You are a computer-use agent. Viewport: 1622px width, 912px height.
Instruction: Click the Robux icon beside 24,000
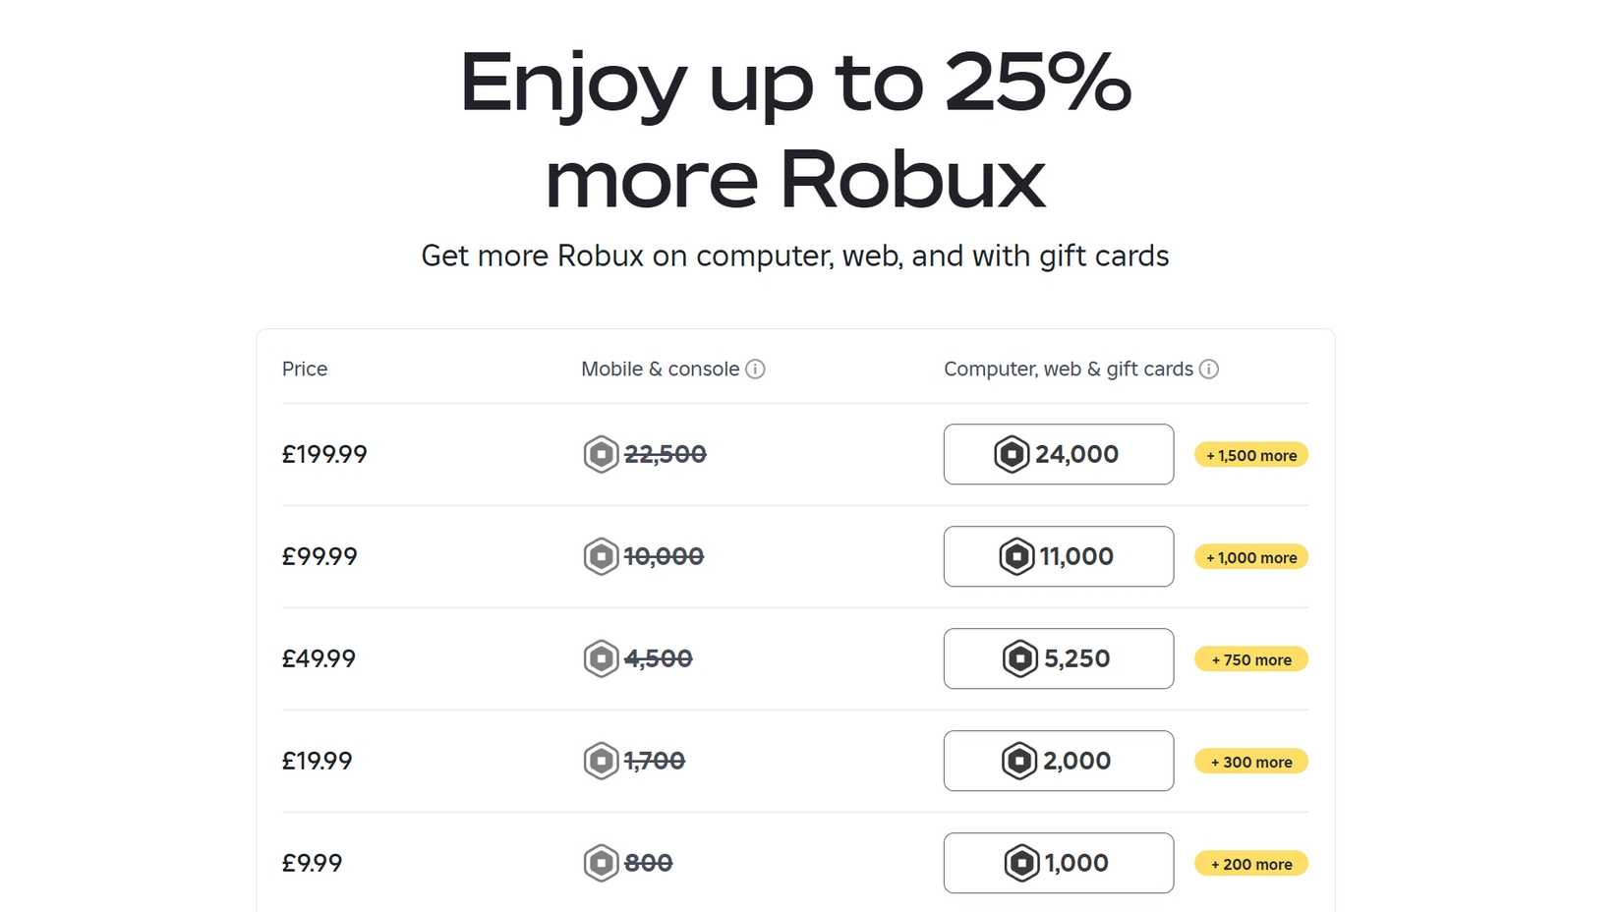click(x=1014, y=454)
